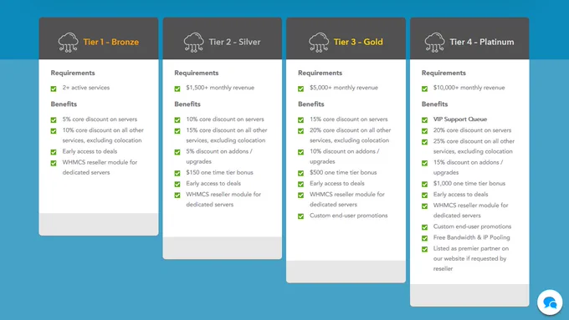Click the text 'VIP Support Queue'
Image resolution: width=569 pixels, height=320 pixels.
point(460,119)
